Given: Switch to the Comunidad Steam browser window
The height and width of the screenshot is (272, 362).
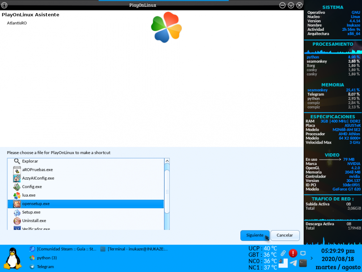Looking at the screenshot, I should [x=63, y=249].
